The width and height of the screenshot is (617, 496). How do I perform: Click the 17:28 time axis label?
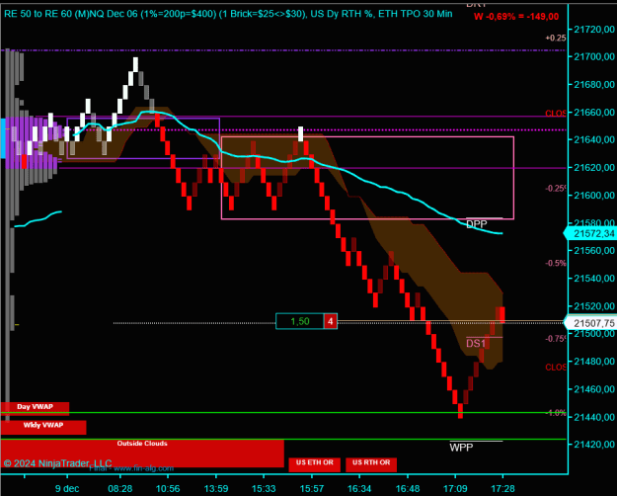point(503,489)
